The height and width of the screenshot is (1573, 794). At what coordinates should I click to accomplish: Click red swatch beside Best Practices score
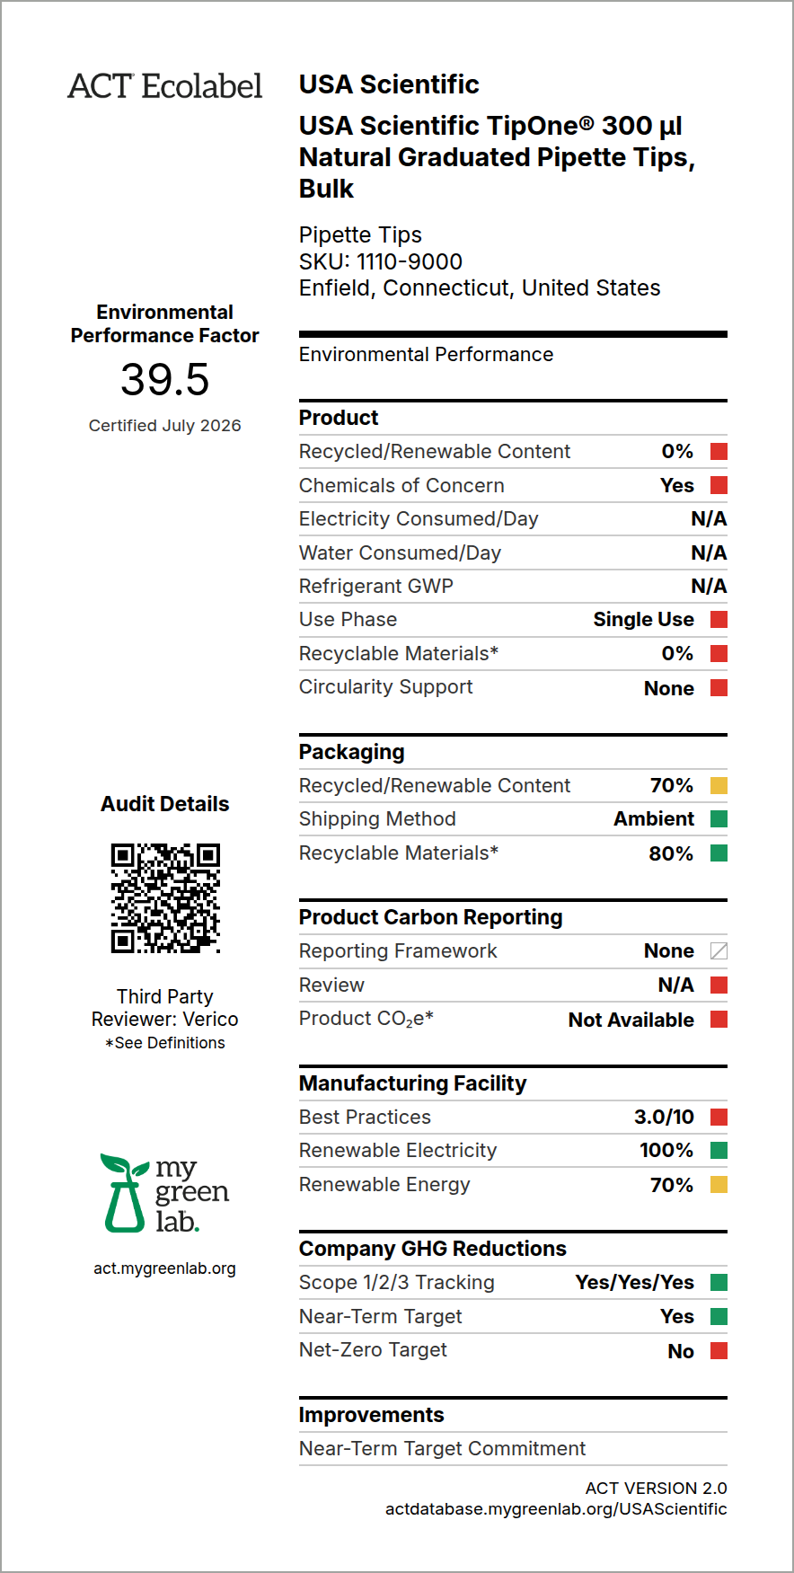coord(719,1117)
